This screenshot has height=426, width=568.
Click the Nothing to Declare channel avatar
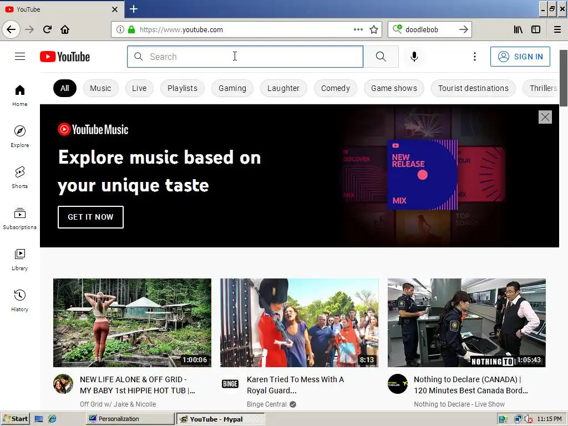coord(397,384)
